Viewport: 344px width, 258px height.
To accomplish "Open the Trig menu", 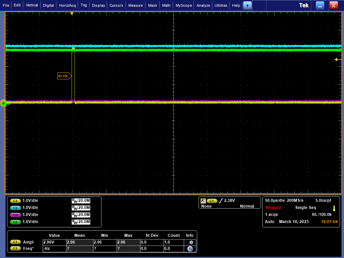I will 84,5.
